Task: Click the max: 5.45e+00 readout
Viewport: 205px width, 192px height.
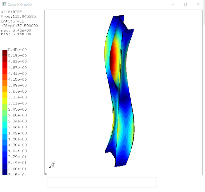Action: click(x=16, y=30)
